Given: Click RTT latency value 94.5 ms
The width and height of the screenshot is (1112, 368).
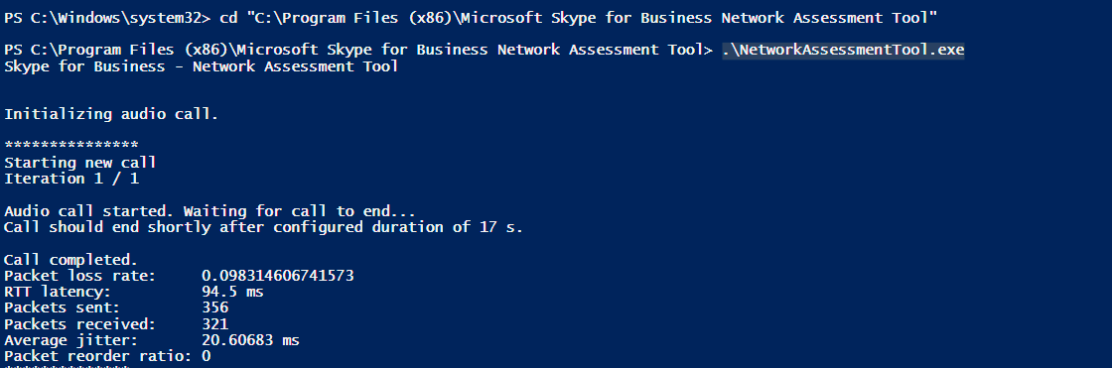Looking at the screenshot, I should click(x=232, y=293).
